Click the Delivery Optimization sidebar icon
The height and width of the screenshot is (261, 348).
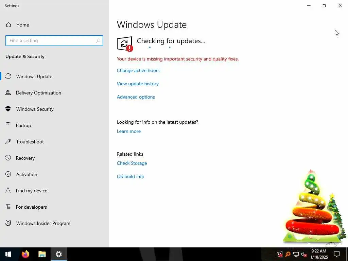pos(8,93)
